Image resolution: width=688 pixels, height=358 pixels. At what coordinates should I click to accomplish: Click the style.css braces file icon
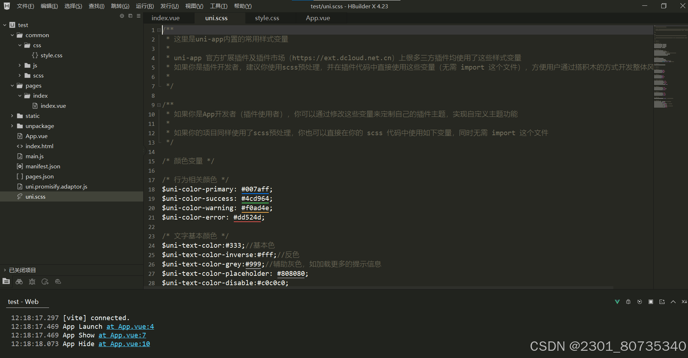[35, 55]
